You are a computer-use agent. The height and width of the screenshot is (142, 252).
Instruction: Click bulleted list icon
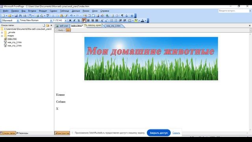click(116, 21)
